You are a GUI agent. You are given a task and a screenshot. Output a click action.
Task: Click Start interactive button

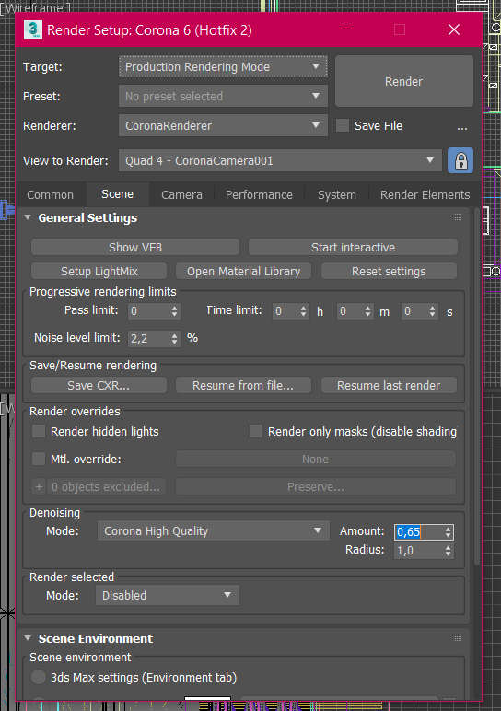[353, 247]
